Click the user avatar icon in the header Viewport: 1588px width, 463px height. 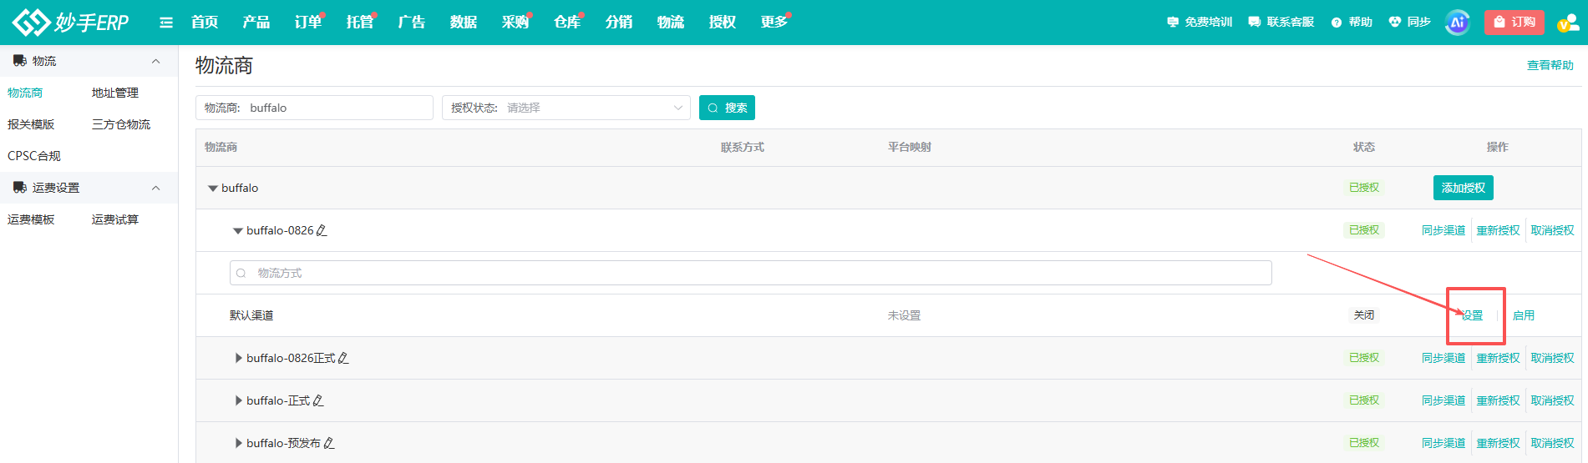point(1567,23)
